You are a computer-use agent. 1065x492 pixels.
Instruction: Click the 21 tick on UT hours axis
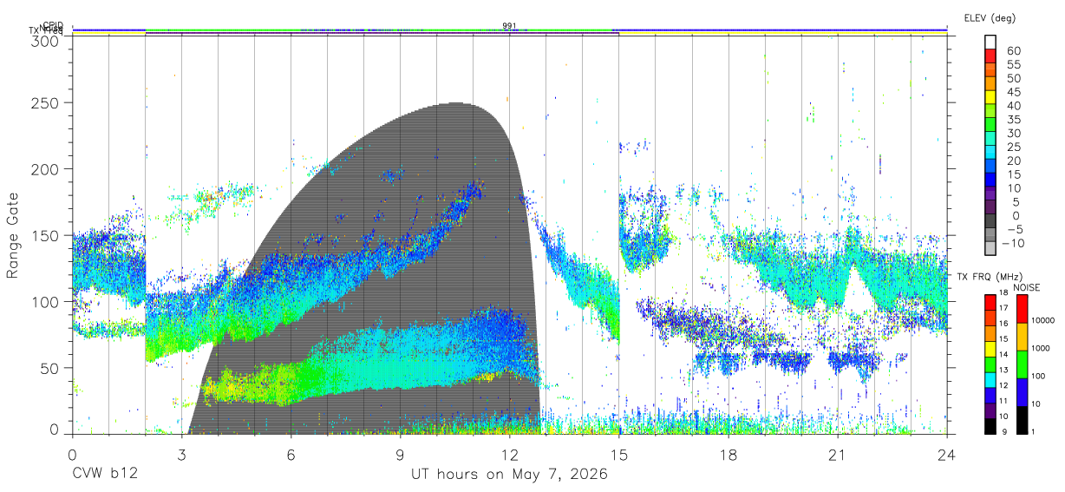pos(838,455)
